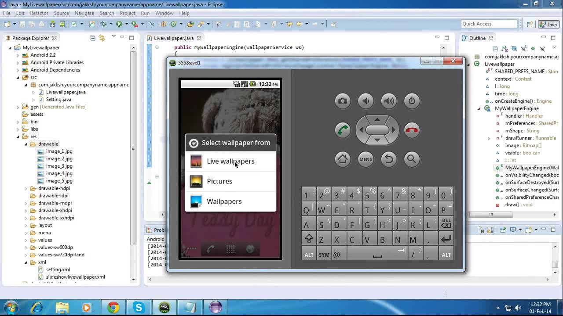The height and width of the screenshot is (316, 563).
Task: Click the emulator volume down button
Action: [x=366, y=101]
